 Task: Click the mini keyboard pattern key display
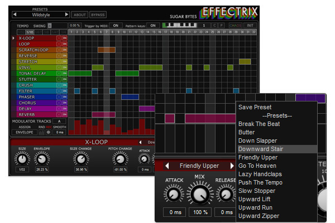180,25
